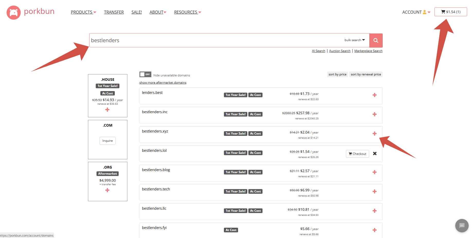Open the AI Search link
Viewport: 472px width, 238px height.
(319, 51)
